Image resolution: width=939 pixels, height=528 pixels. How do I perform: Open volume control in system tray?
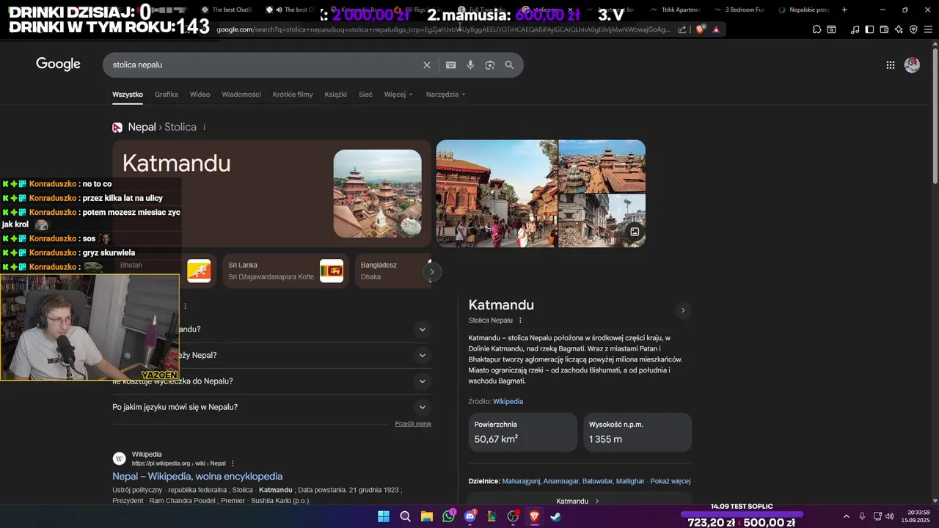[889, 516]
